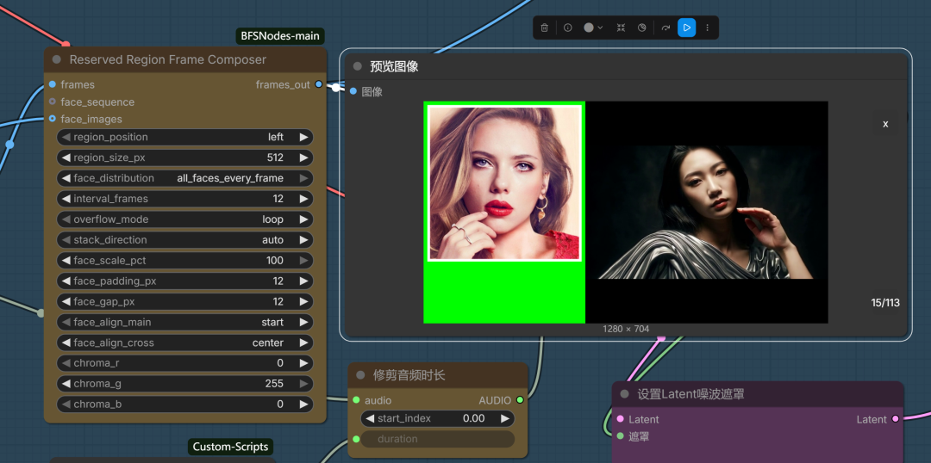
Task: Click the 遮罩 input socket
Action: click(x=621, y=436)
